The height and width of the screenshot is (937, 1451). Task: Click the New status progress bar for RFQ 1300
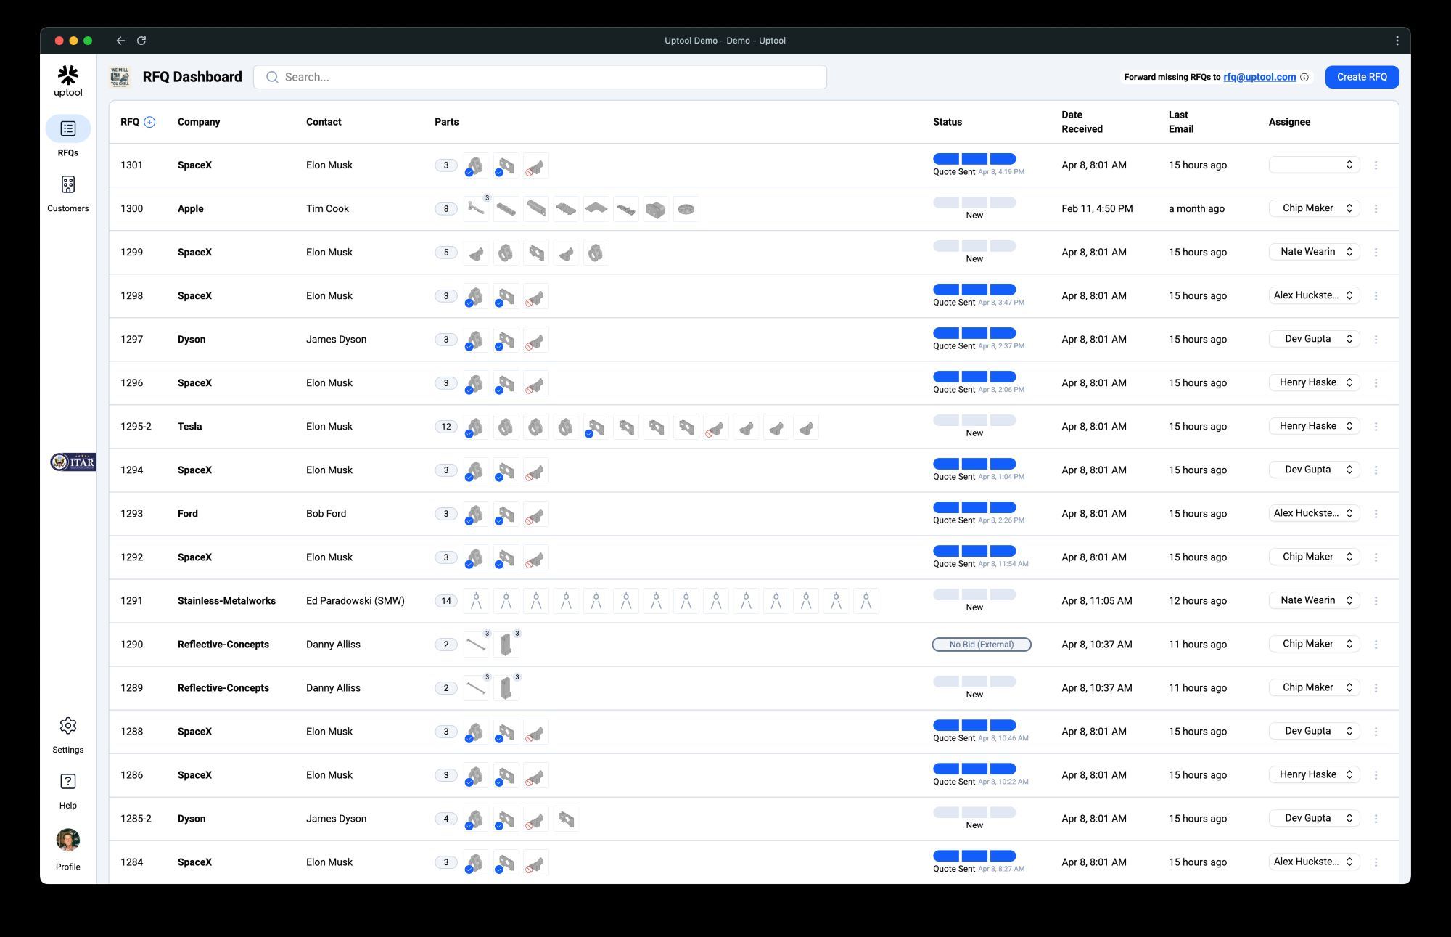(974, 202)
